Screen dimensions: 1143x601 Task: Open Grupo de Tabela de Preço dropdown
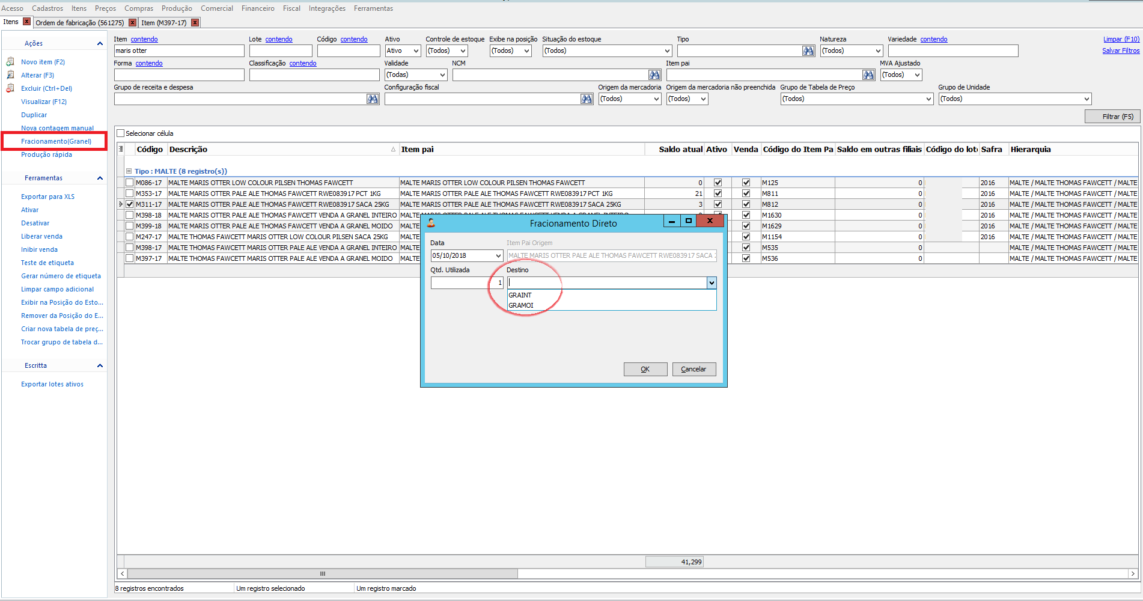[x=928, y=99]
